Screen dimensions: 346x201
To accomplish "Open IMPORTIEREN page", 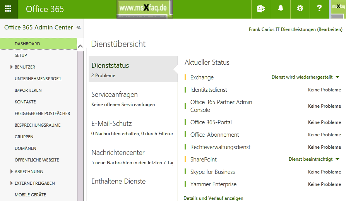I will coord(28,90).
